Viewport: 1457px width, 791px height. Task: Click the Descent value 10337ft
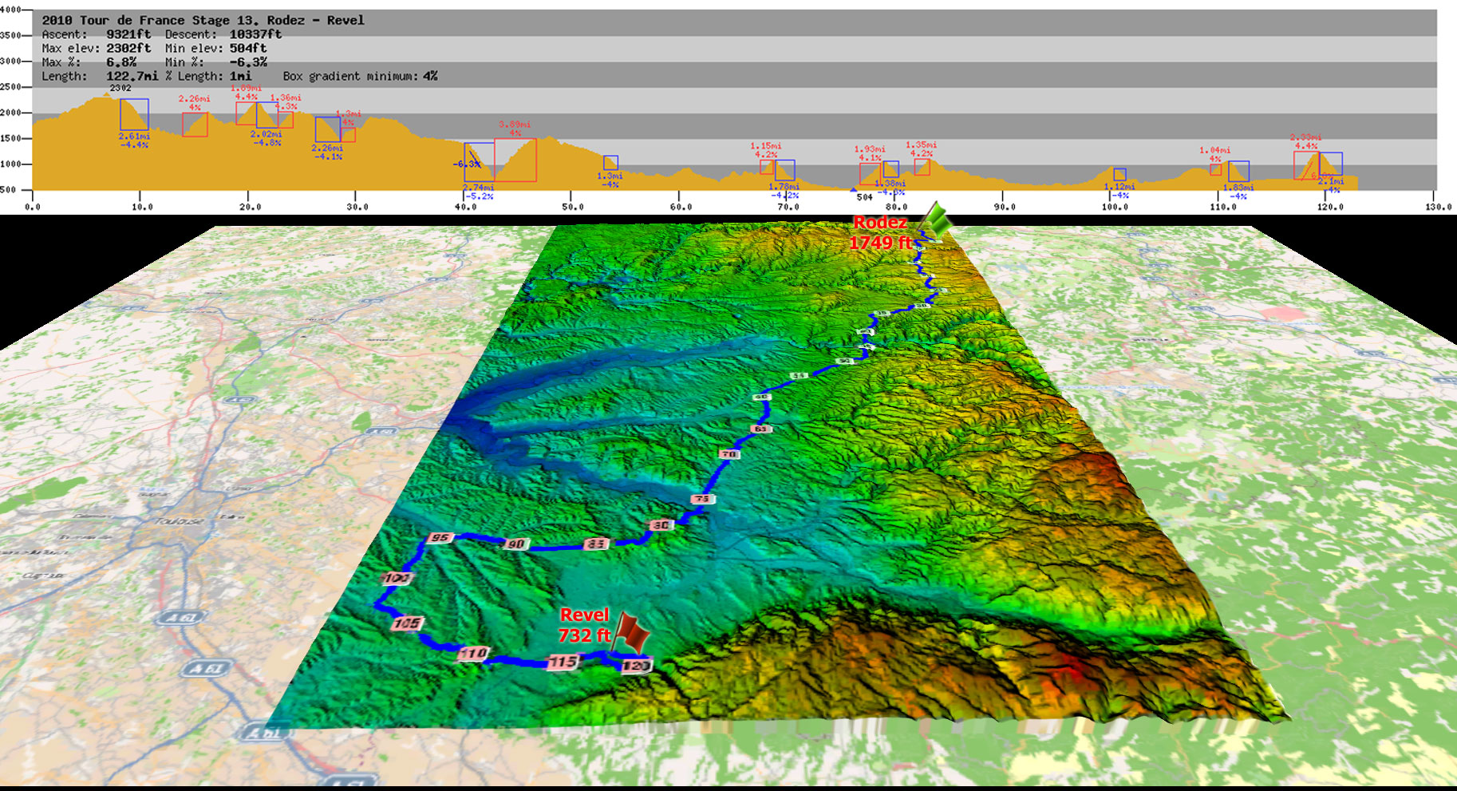(255, 34)
